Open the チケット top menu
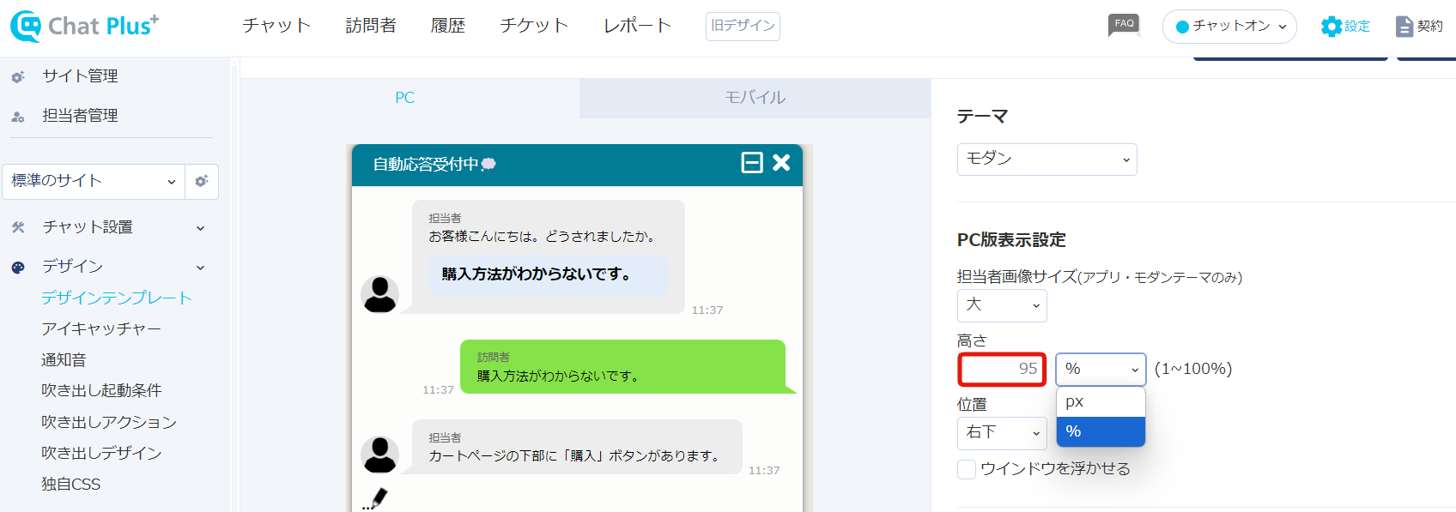Image resolution: width=1456 pixels, height=512 pixels. (534, 26)
